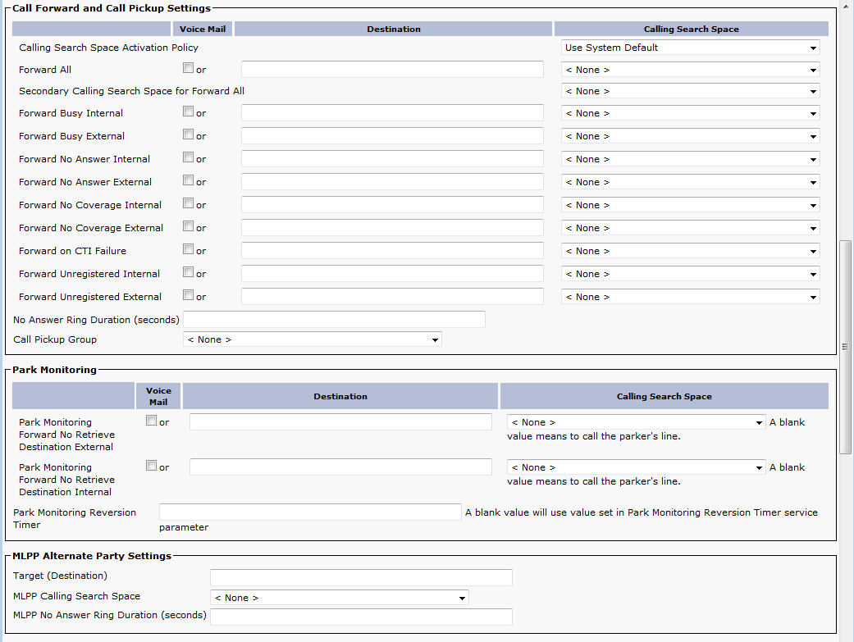Viewport: 854px width, 642px height.
Task: Click the Park Monitoring Reversion Timer field
Action: (x=310, y=512)
